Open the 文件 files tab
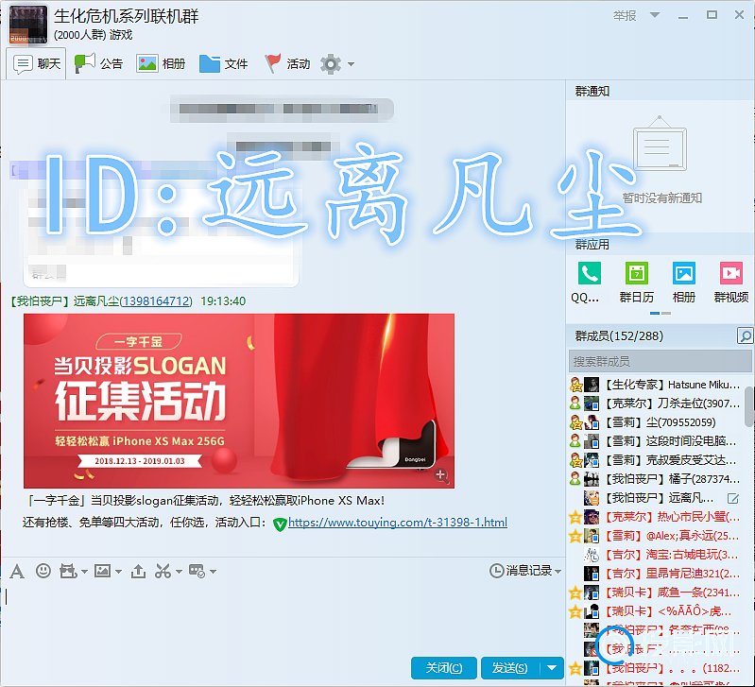Screen dimensions: 755x687 click(223, 63)
